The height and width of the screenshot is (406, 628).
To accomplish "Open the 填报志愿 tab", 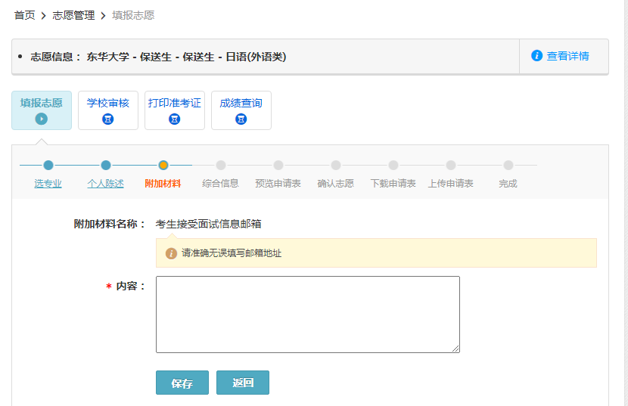I will pos(42,104).
